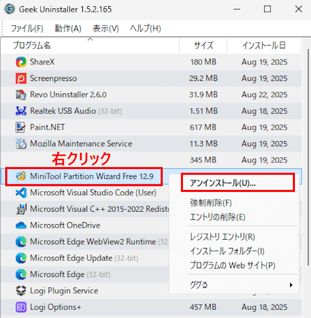Click the 180 MB size cell
311x318 pixels.
click(x=203, y=62)
